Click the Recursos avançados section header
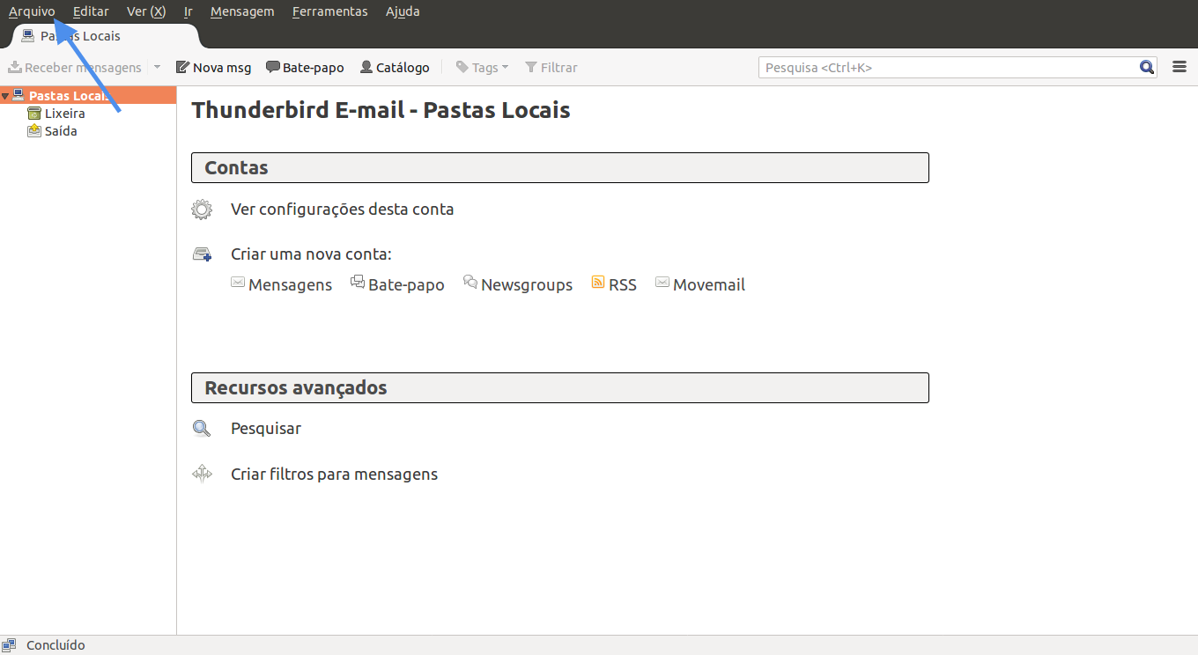This screenshot has height=655, width=1198. [560, 387]
